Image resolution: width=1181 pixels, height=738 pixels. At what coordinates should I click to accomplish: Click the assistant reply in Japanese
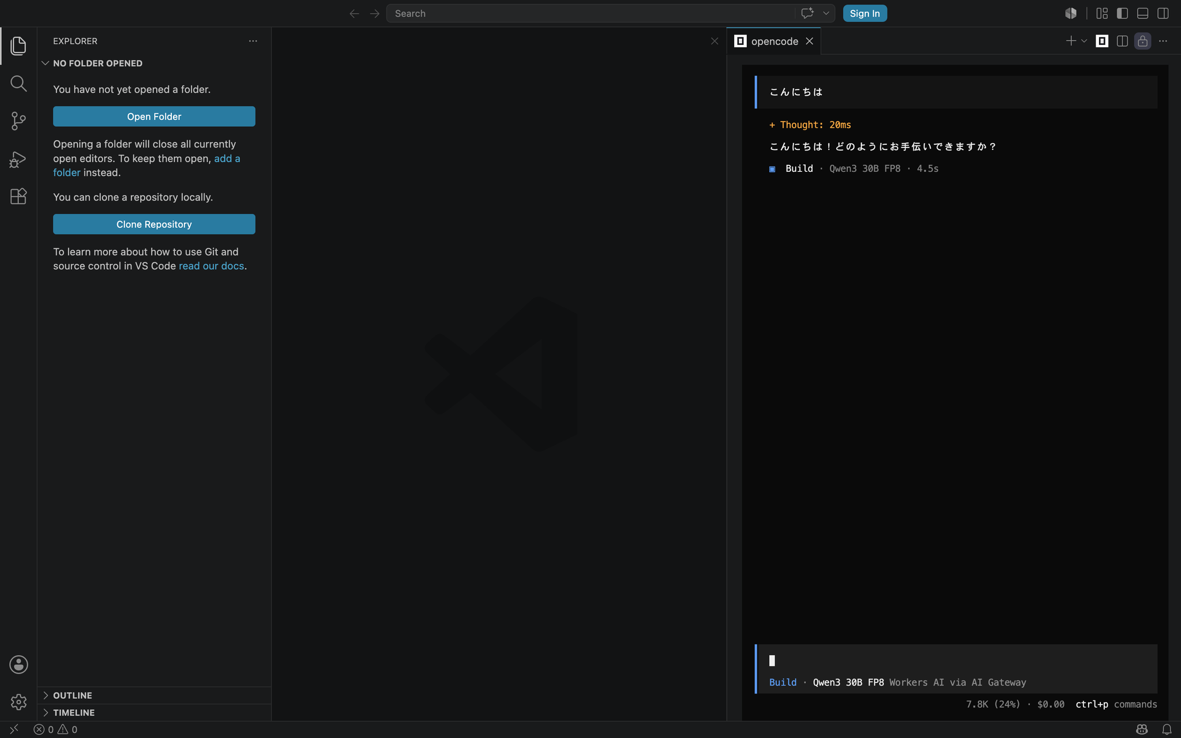coord(883,146)
